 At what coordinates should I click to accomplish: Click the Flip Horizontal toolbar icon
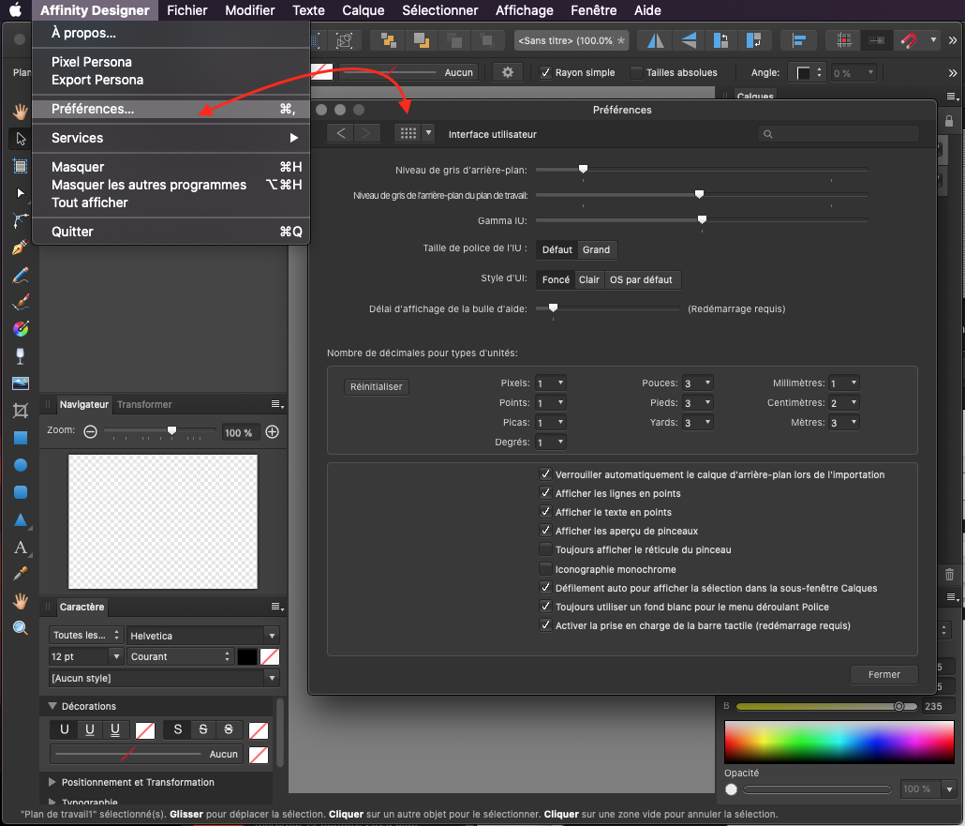coord(656,40)
